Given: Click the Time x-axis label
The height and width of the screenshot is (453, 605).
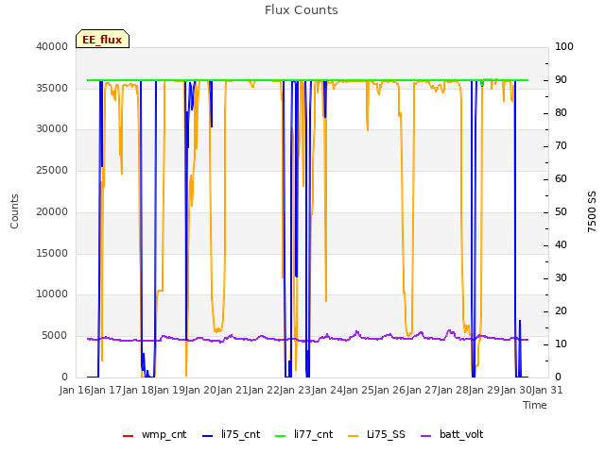Looking at the screenshot, I should coord(535,405).
